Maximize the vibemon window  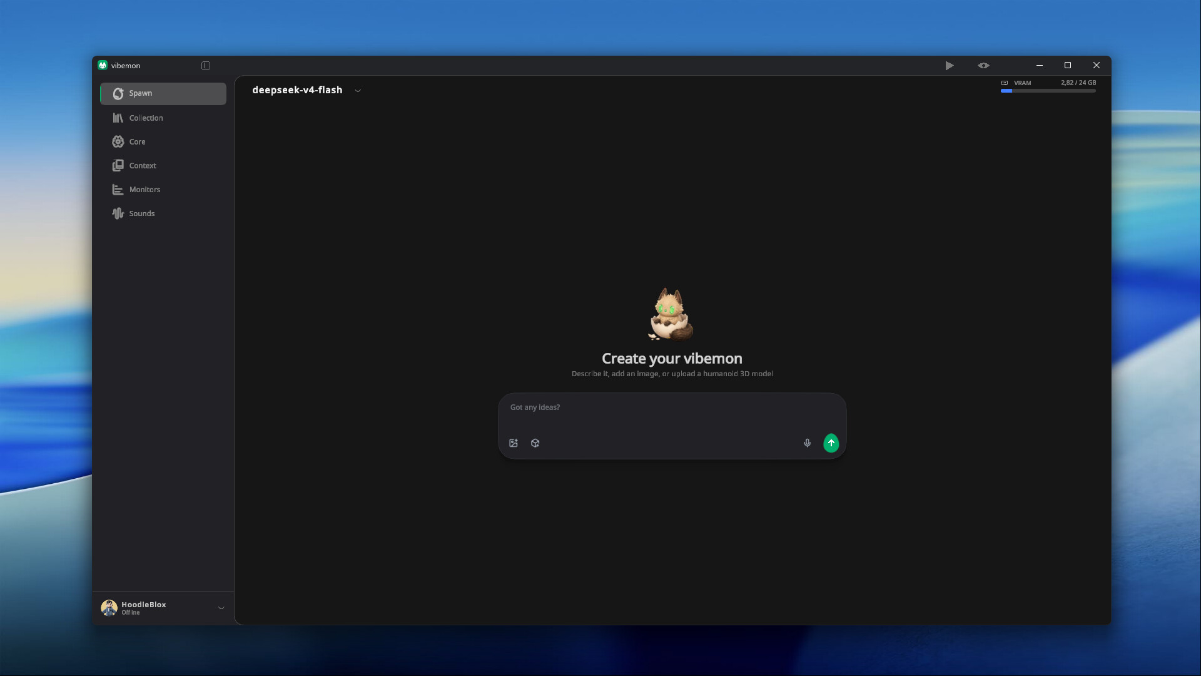click(x=1068, y=65)
